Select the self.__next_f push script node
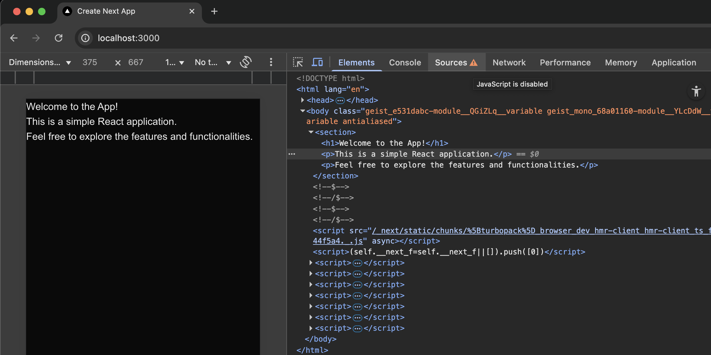Viewport: 711px width, 355px height. (449, 252)
